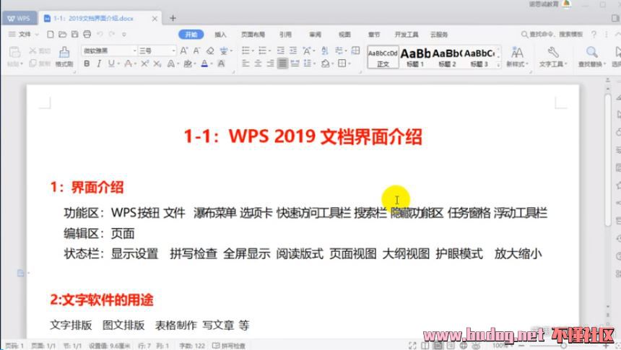Save document with floppy disk icon

click(x=75, y=35)
